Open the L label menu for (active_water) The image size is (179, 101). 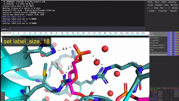[175, 47]
